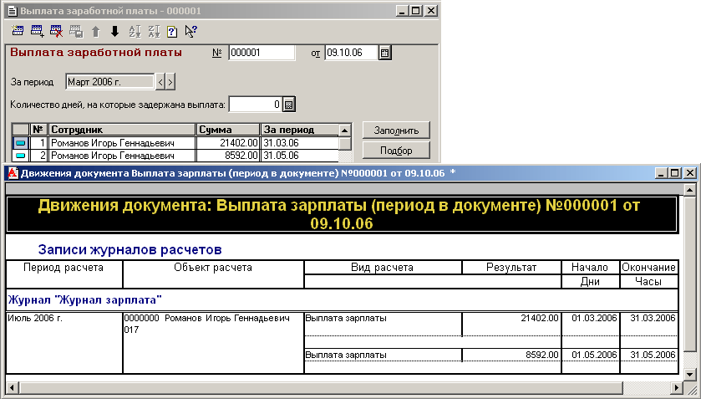This screenshot has height=399, width=701.
Task: Click the end date 31.05.2006
Action: pyautogui.click(x=653, y=355)
